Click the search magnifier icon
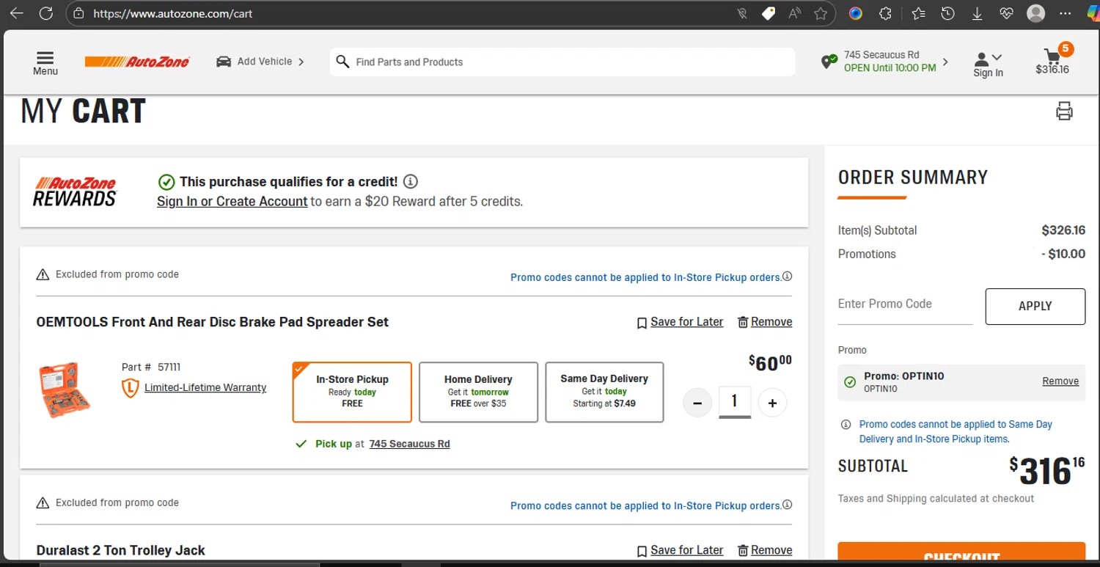The image size is (1100, 567). coord(342,62)
